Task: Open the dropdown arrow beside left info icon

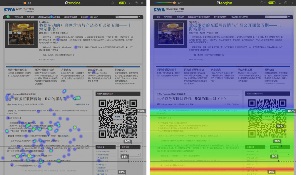Action: [x=115, y=3]
